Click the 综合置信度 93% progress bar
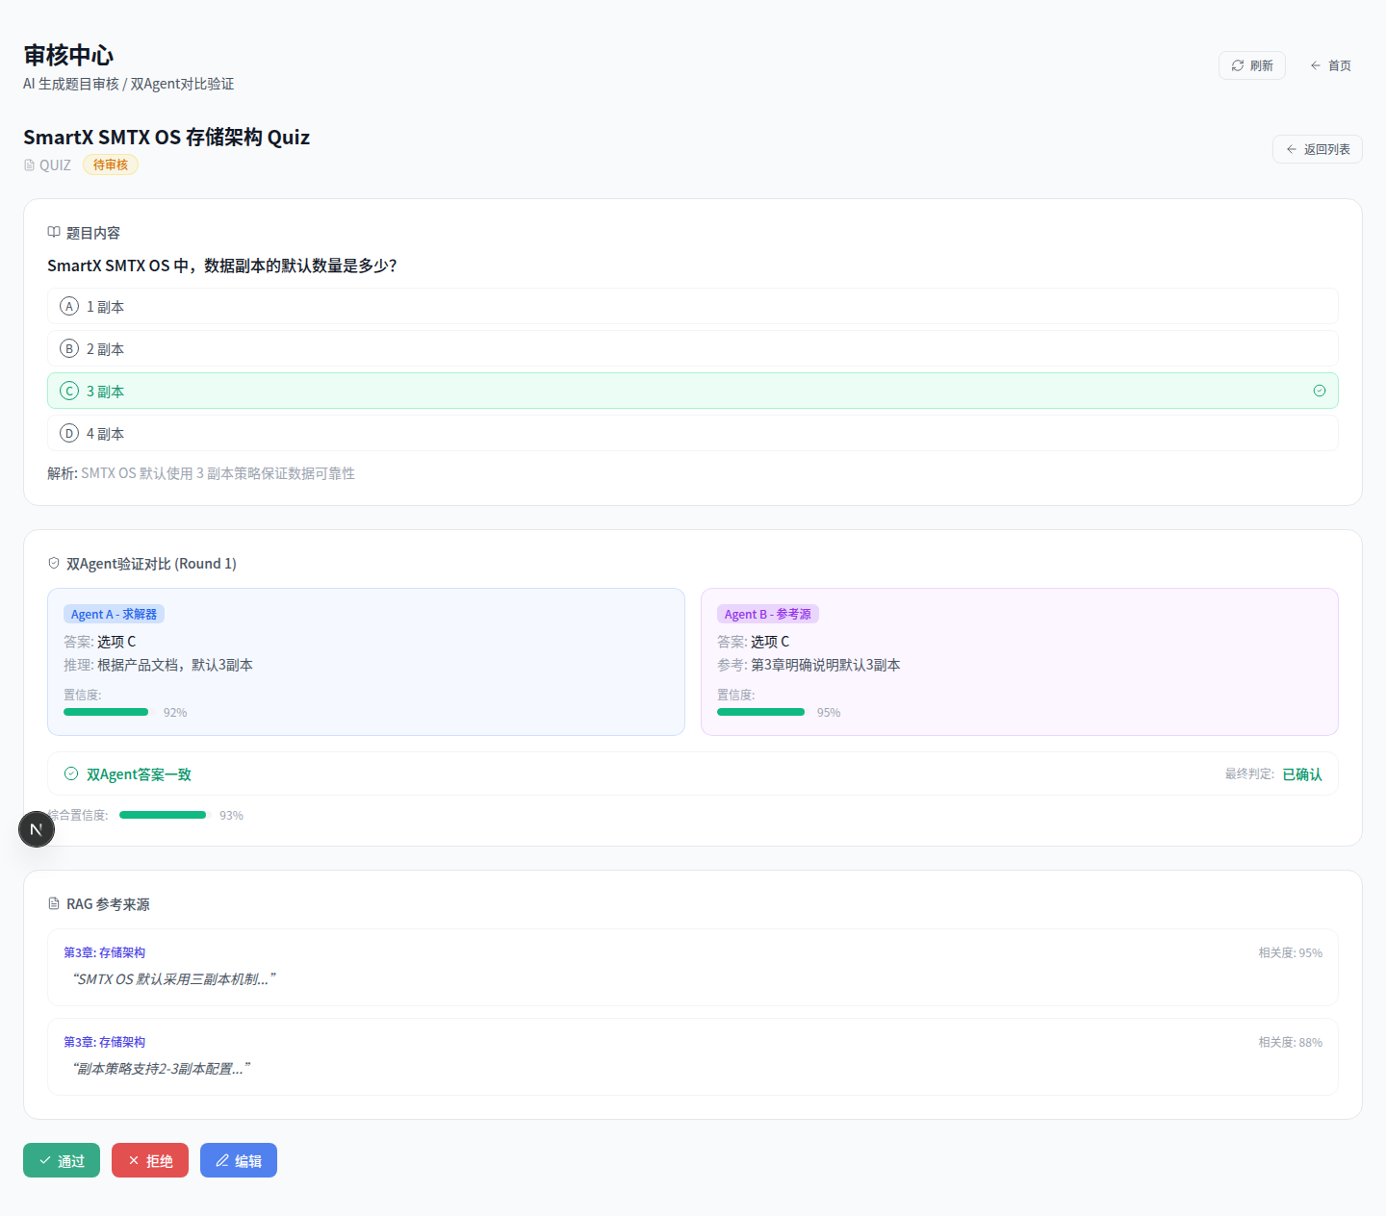 click(x=163, y=815)
